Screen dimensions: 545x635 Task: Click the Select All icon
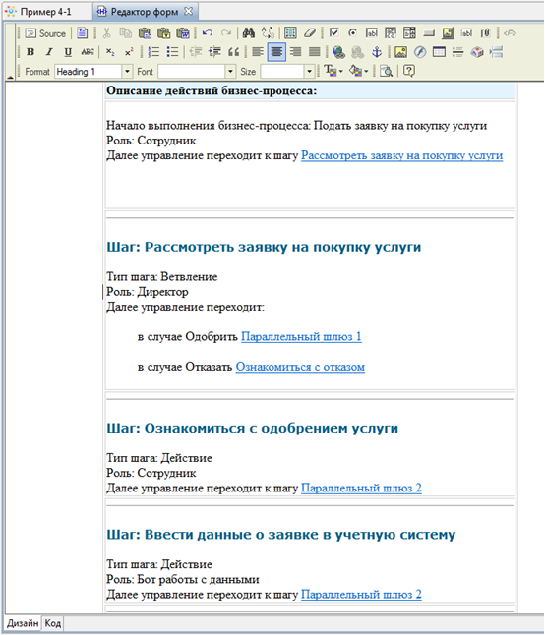pos(290,33)
